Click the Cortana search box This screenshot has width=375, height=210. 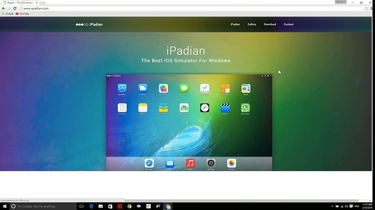(43, 206)
